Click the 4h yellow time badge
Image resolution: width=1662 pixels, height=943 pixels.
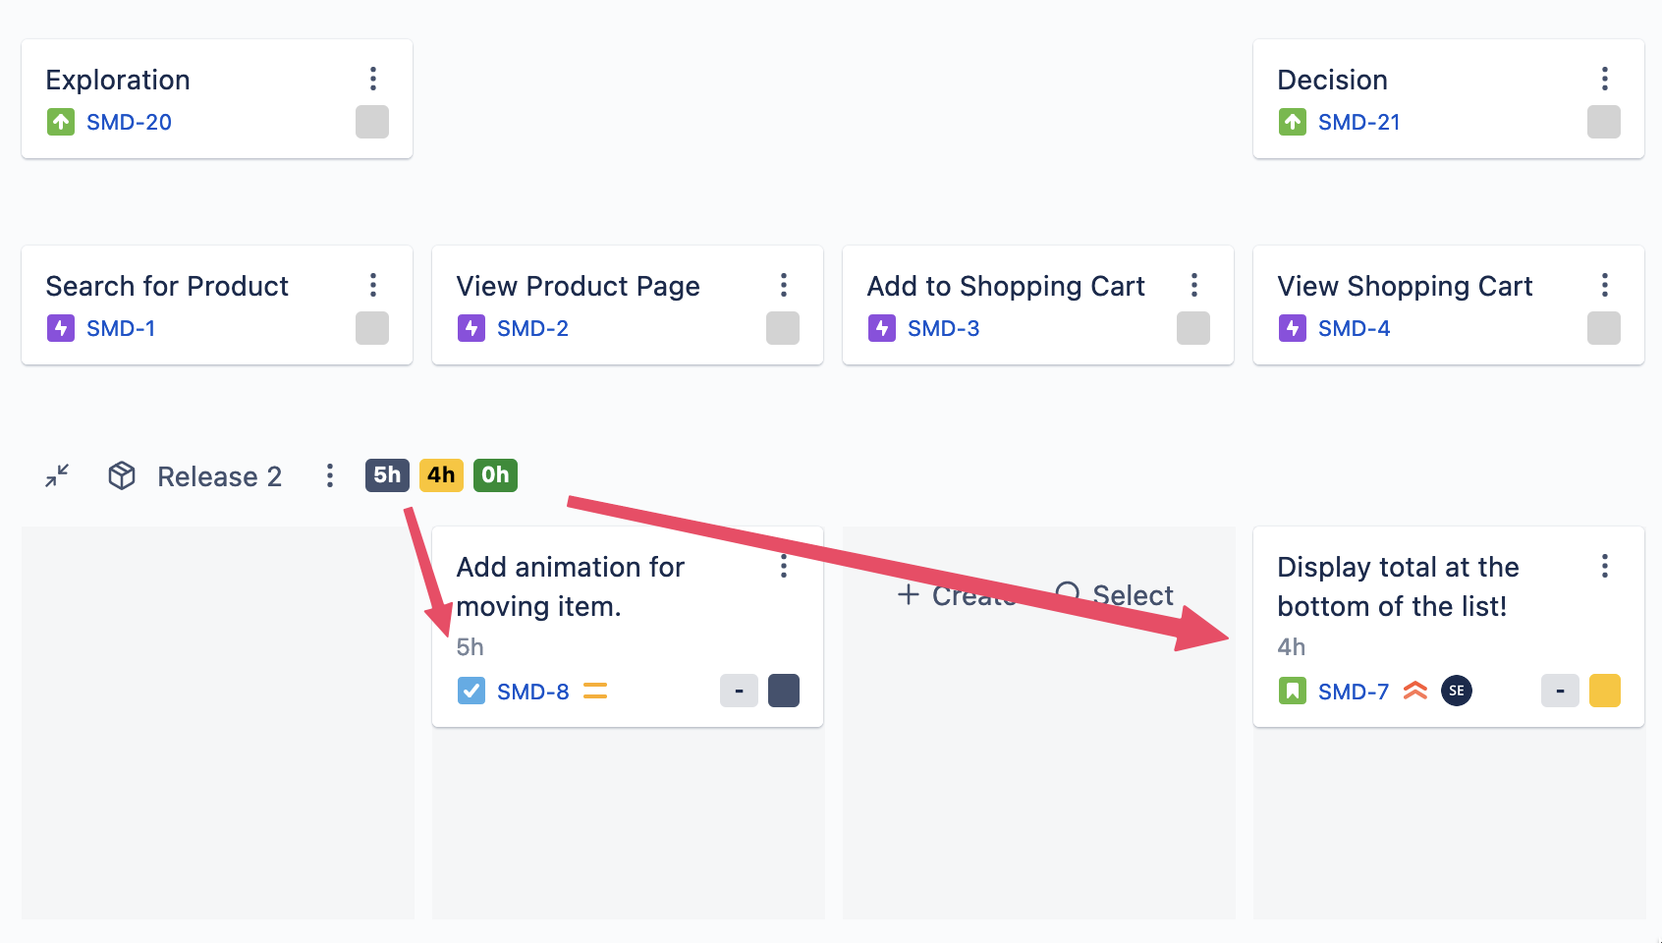point(441,475)
